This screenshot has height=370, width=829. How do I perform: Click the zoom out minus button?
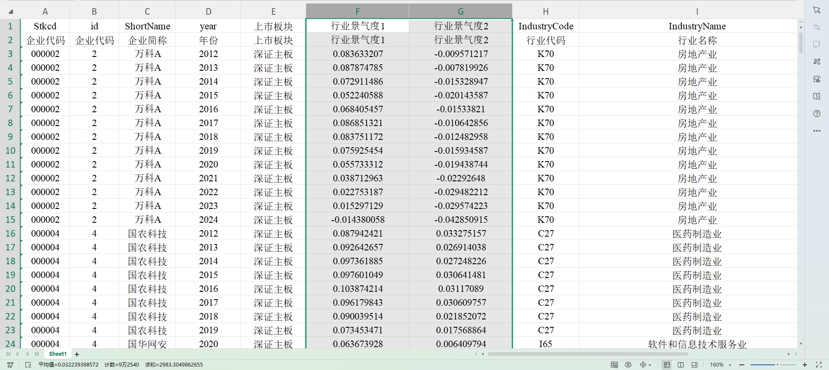click(x=742, y=365)
